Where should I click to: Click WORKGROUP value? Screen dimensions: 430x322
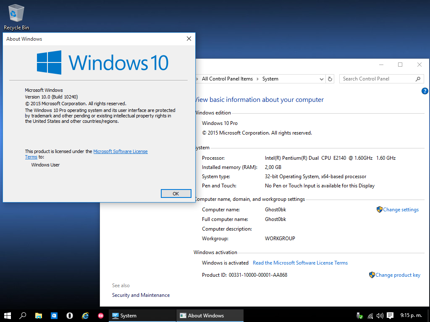(280, 239)
